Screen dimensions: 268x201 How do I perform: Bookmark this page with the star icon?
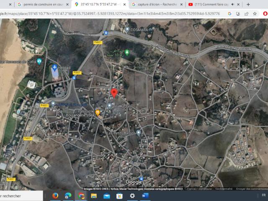tap(255, 13)
